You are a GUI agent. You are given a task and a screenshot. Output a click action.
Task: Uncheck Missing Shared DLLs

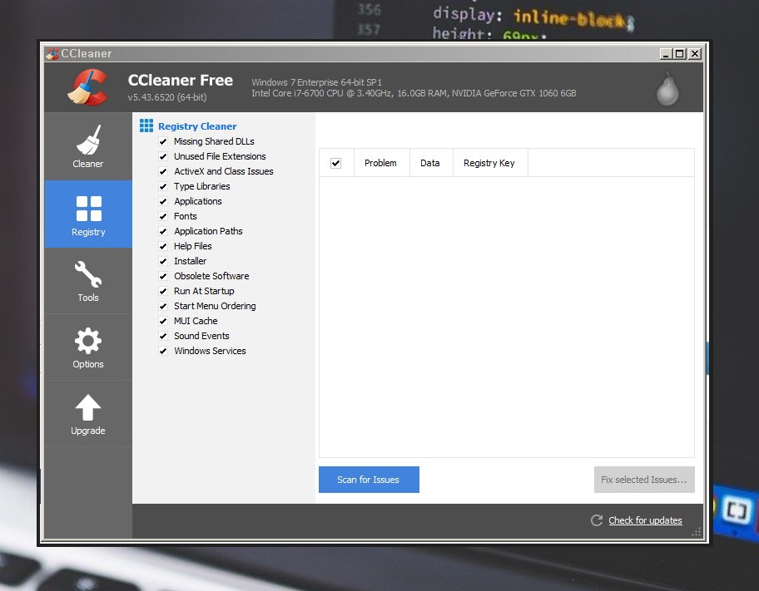point(163,141)
